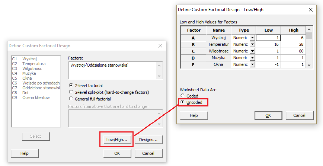323x166 pixels.
Task: Expand Type dropdown for Temperatur row
Action: click(x=252, y=44)
